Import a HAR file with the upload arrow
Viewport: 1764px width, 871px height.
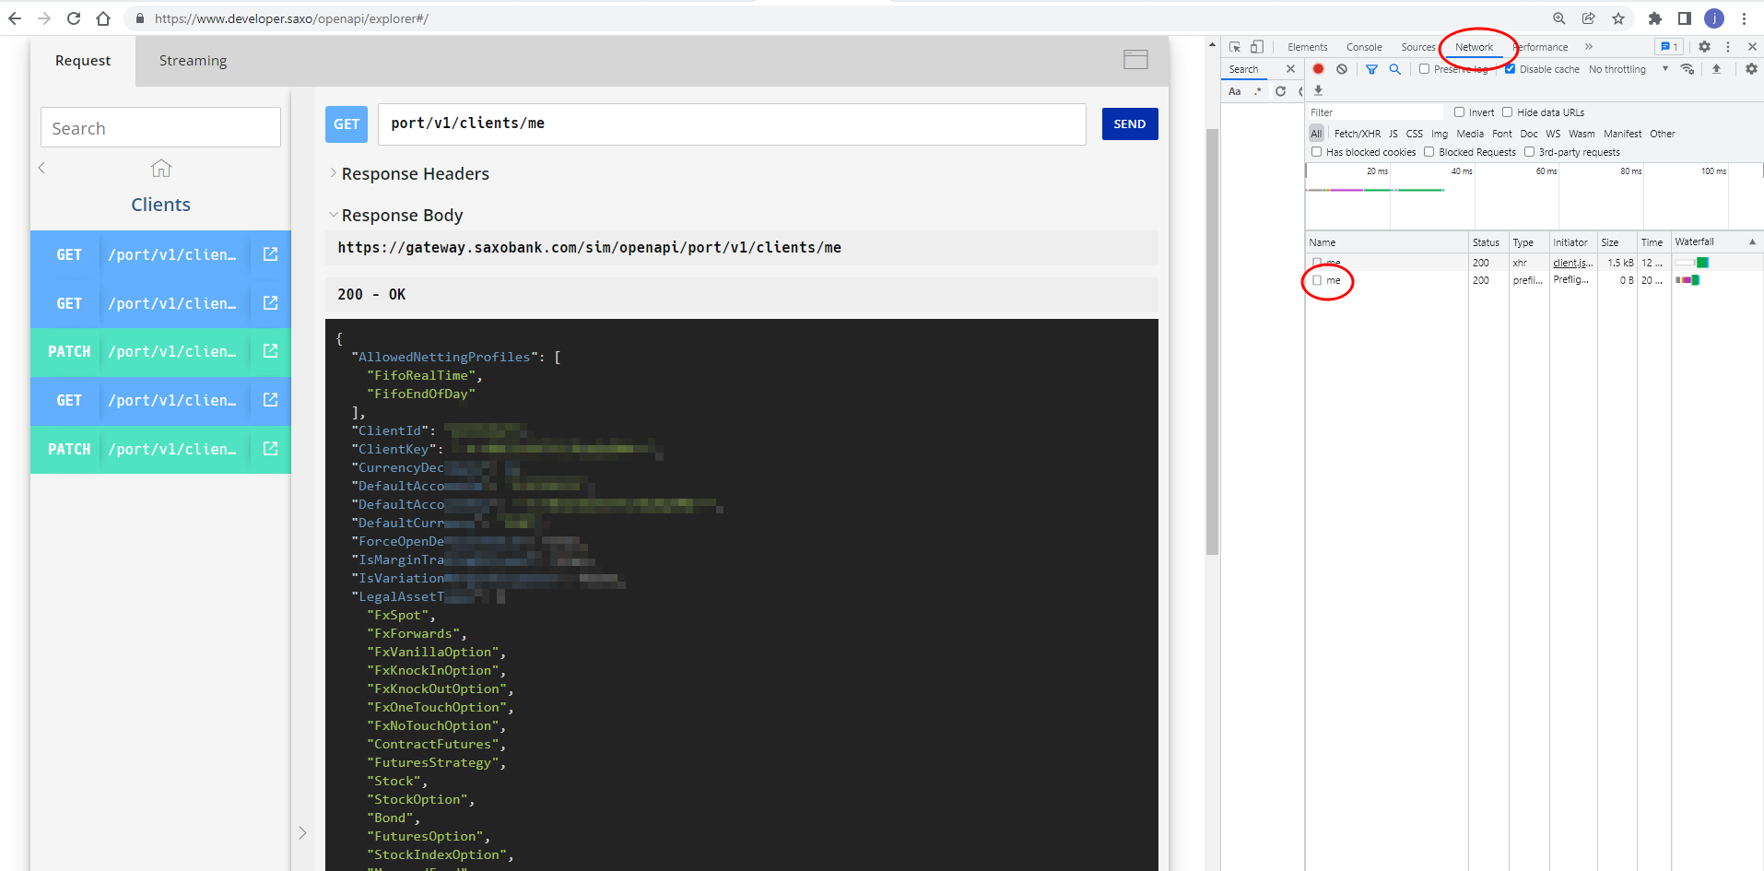[x=1716, y=69]
